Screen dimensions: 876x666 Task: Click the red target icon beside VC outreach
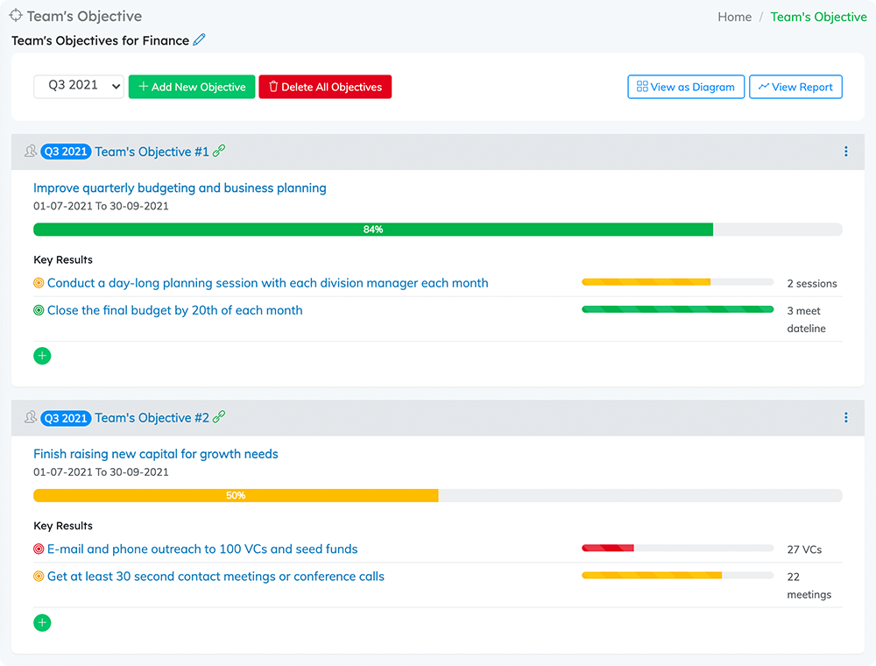(x=39, y=549)
